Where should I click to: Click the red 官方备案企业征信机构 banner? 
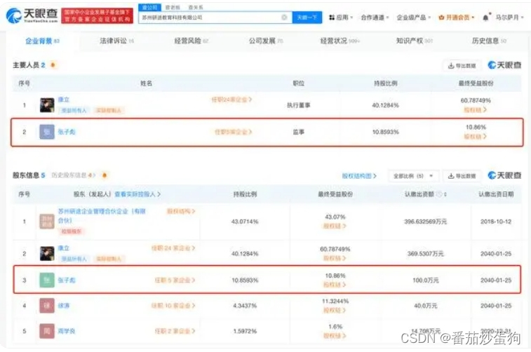[x=98, y=16]
